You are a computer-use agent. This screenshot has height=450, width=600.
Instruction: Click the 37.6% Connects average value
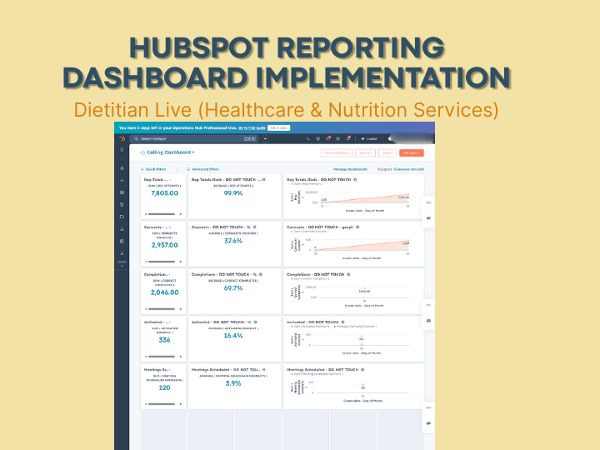[233, 241]
